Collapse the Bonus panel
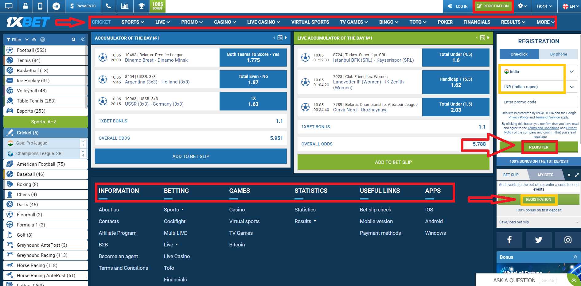581x286 pixels. (x=575, y=257)
